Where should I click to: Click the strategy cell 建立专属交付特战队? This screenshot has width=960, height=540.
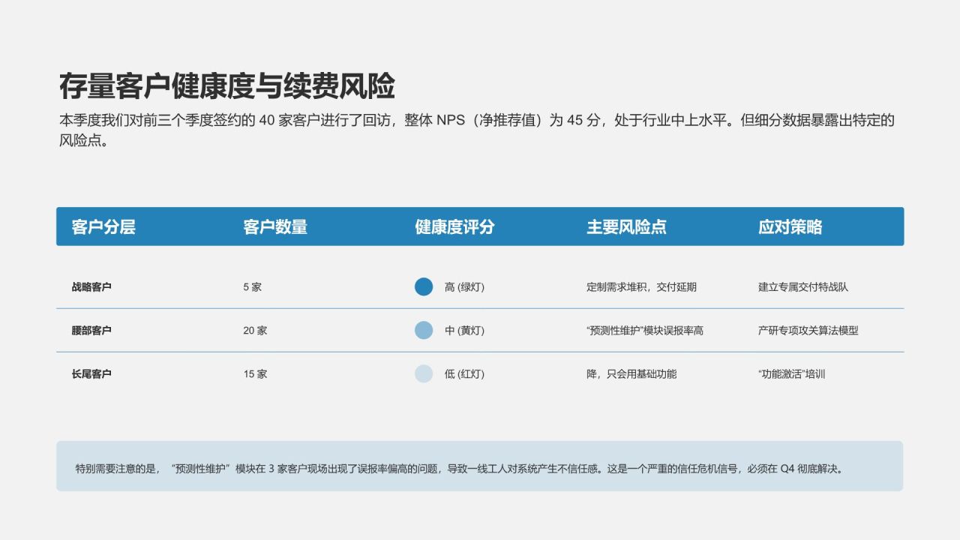(x=803, y=286)
